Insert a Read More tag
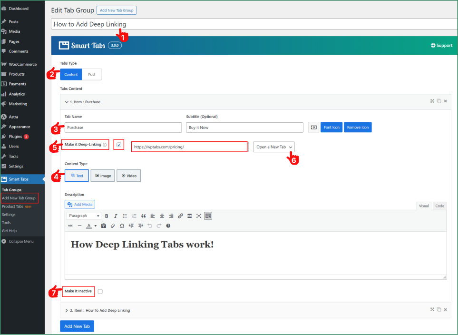The height and width of the screenshot is (335, 458). (x=190, y=216)
